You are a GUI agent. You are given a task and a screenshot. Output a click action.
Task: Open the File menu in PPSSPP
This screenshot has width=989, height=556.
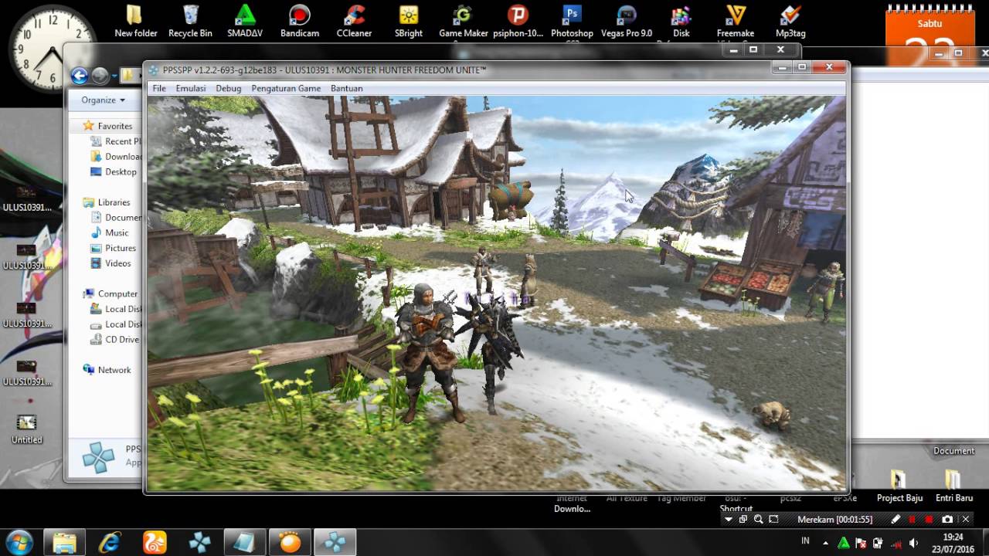pyautogui.click(x=159, y=88)
